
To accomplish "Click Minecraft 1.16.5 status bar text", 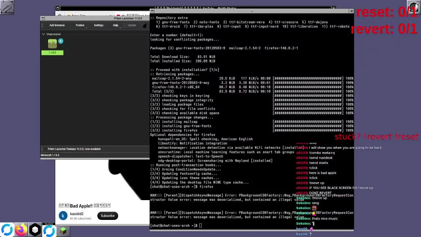I will click(x=50, y=155).
